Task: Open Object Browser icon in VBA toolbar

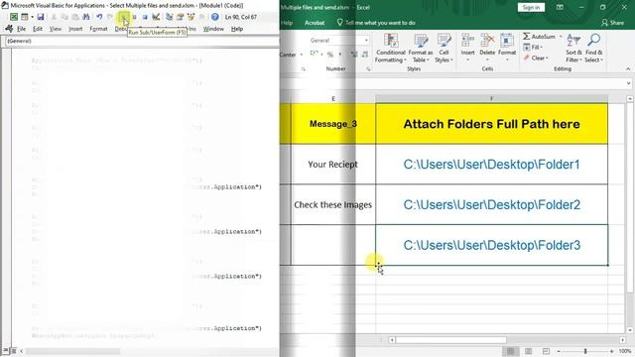Action: coord(190,17)
